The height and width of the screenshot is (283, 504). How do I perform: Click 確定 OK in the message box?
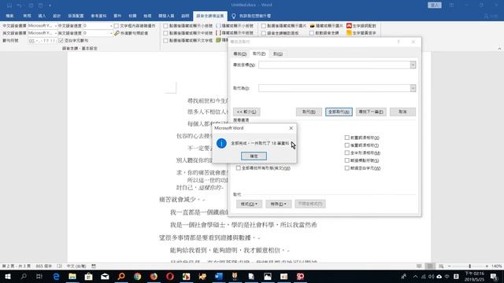(x=254, y=156)
